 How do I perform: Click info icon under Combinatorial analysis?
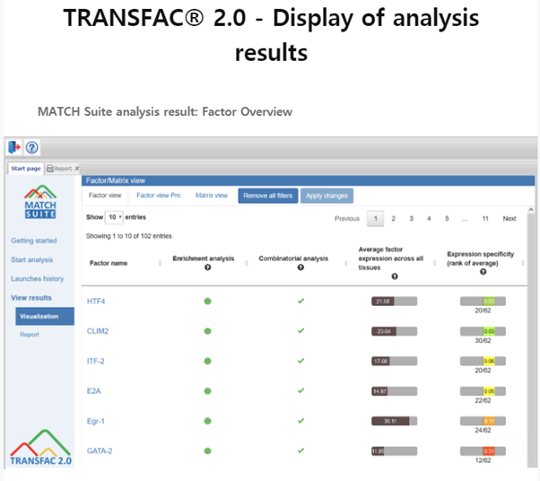[300, 267]
